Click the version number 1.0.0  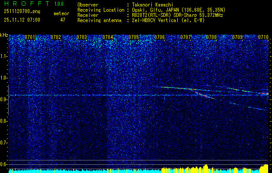coord(59,4)
